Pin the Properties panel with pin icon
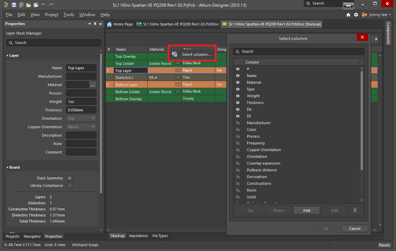This screenshot has width=396, height=251. [x=95, y=24]
